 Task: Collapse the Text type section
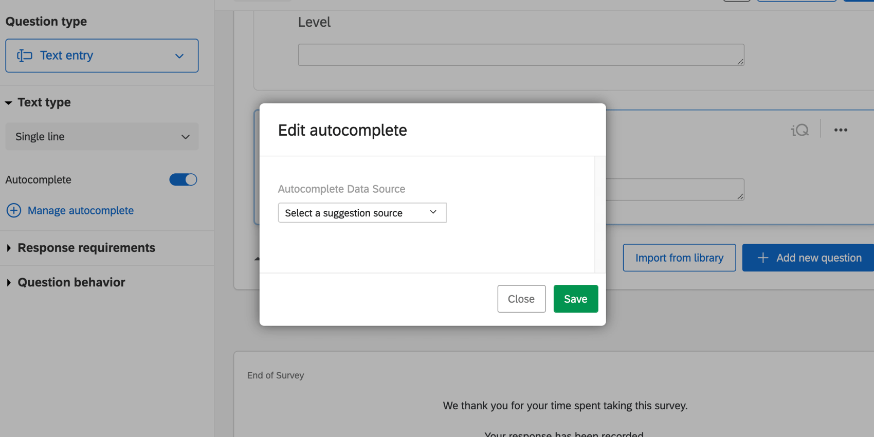8,102
